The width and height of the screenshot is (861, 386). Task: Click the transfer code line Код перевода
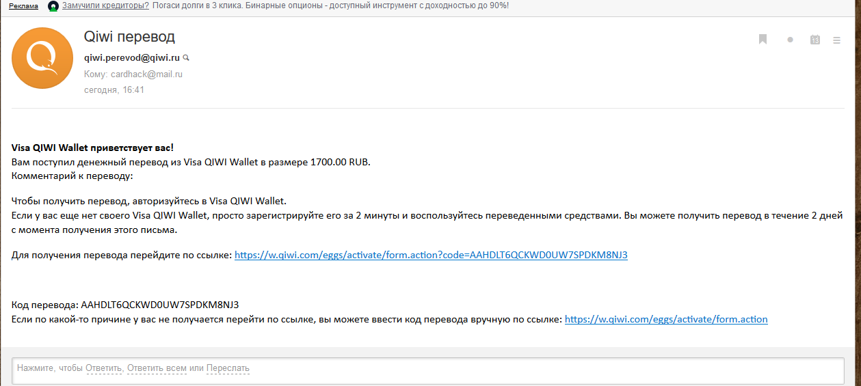coord(125,305)
